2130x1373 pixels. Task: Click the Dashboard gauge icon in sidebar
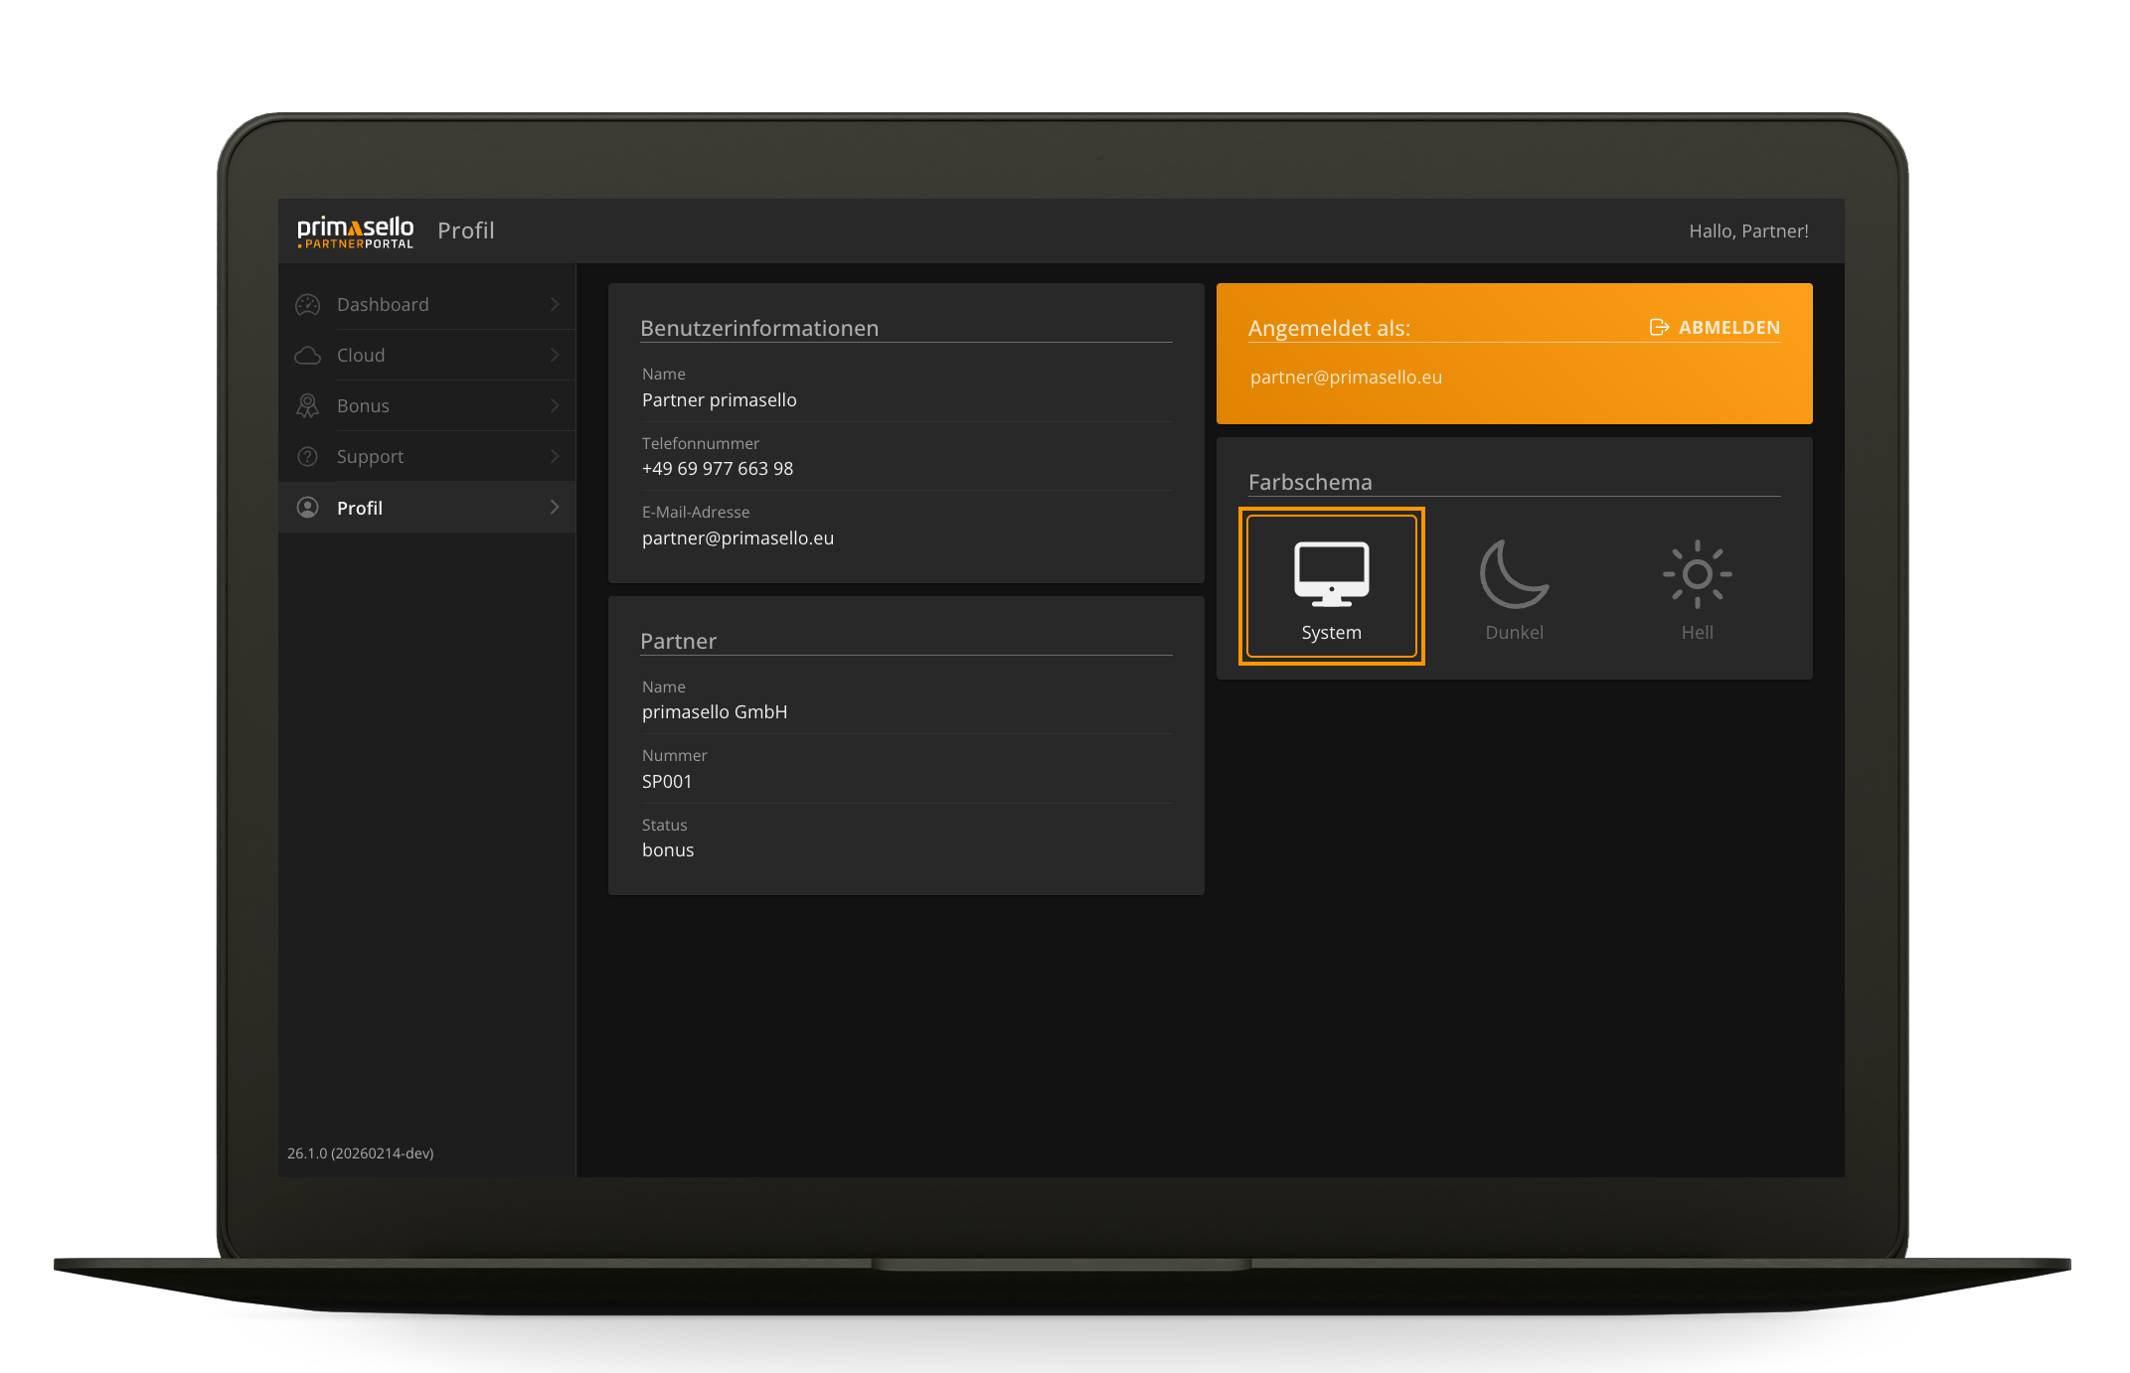coord(308,305)
